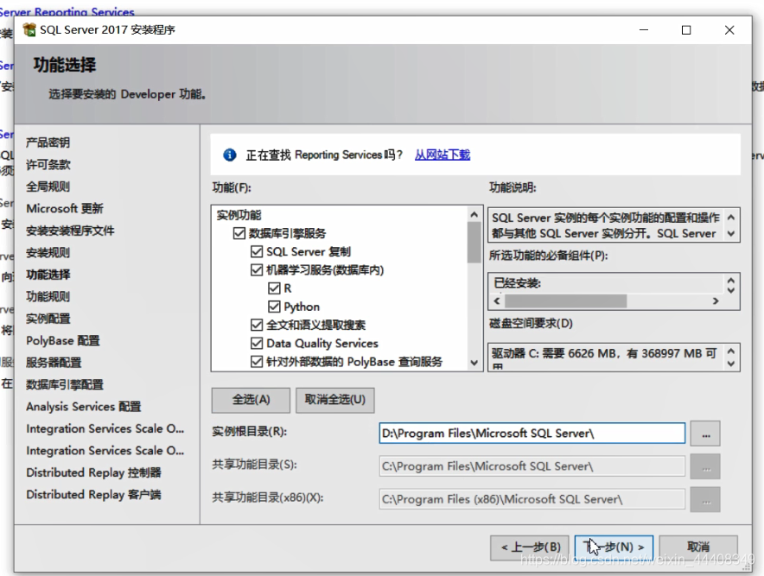Select 安装安装程序文件 step in sidebar
Image resolution: width=764 pixels, height=576 pixels.
click(70, 231)
